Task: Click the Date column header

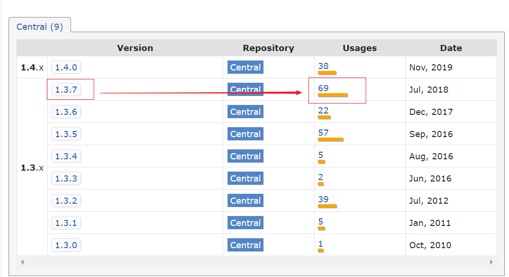Action: (451, 48)
